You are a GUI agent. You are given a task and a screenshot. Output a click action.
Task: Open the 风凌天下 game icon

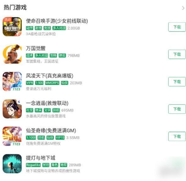[12, 81]
